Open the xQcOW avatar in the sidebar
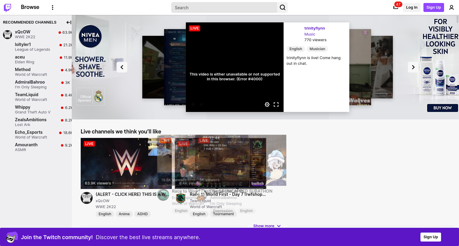Screen dimensions: 459x246 click(x=7, y=34)
